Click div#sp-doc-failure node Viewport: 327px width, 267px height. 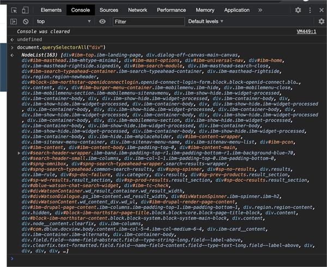pos(86,175)
